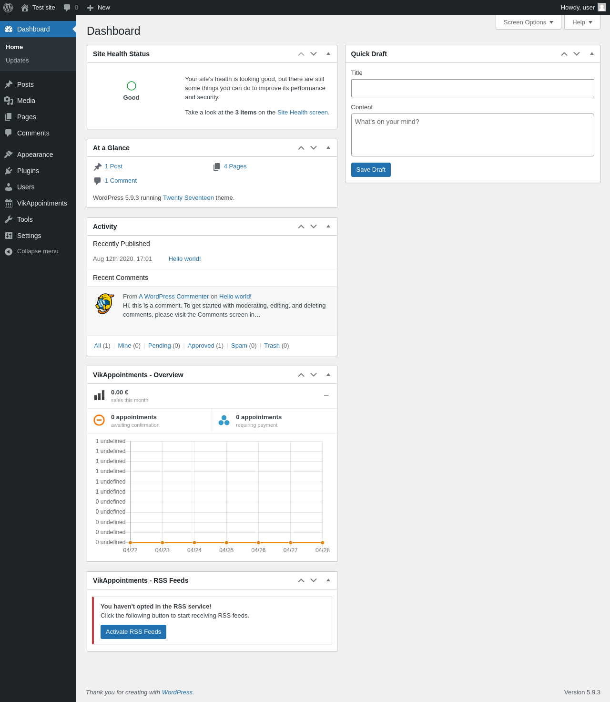Open the Appearance menu
Screen dimensions: 610x702
point(38,155)
